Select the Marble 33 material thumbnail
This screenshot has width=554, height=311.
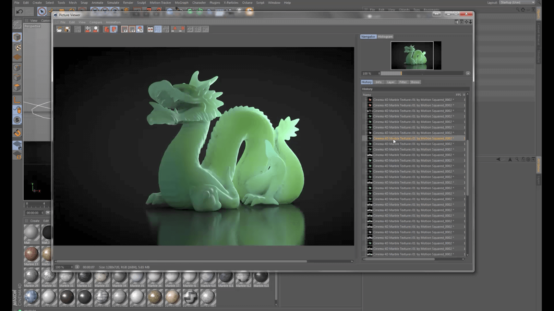pyautogui.click(x=102, y=278)
